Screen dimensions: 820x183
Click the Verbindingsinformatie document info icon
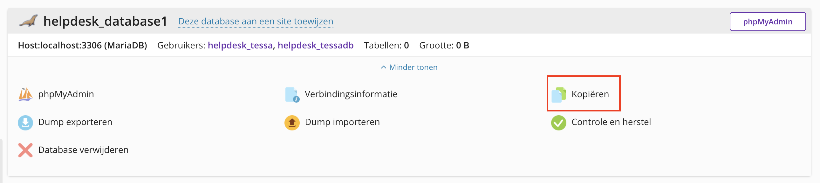click(291, 95)
